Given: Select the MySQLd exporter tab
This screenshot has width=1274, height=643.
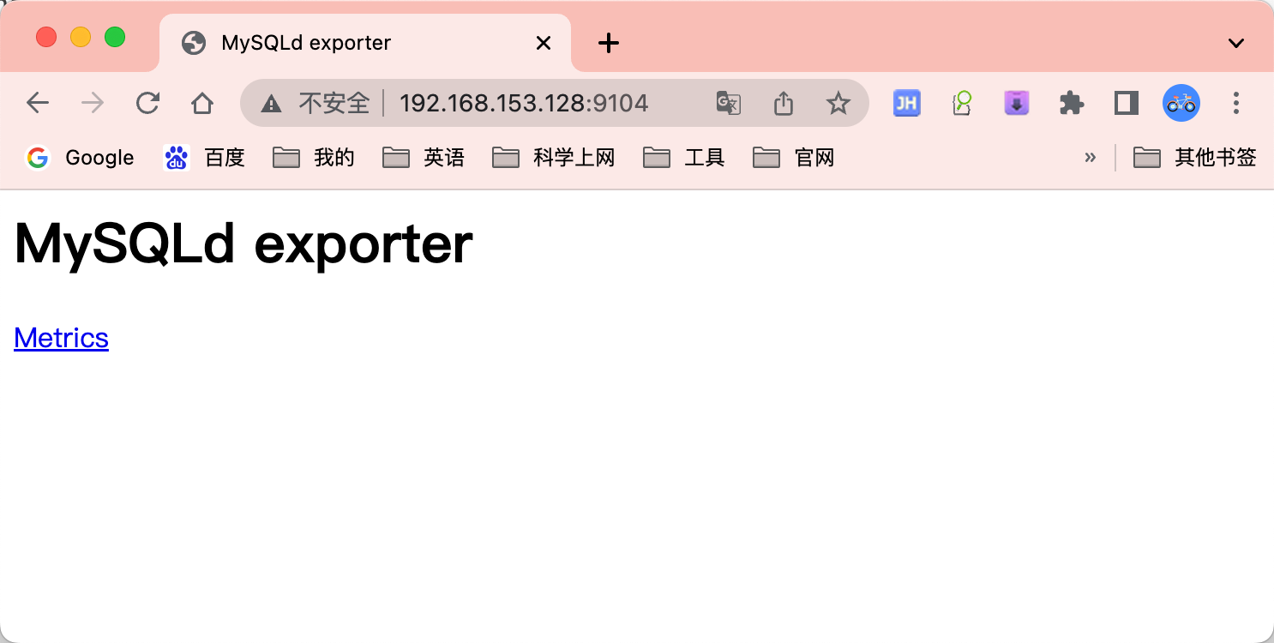Looking at the screenshot, I should (x=365, y=43).
